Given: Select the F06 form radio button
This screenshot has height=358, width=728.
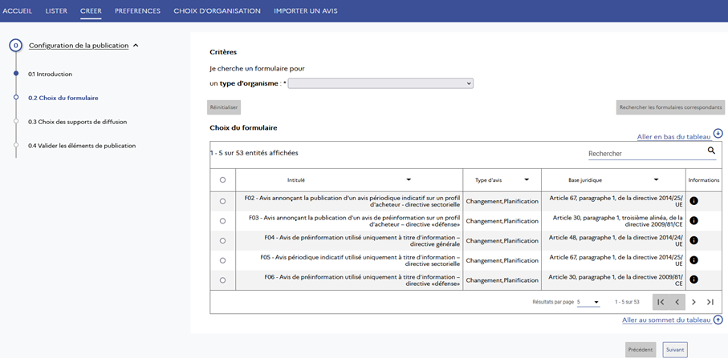Looking at the screenshot, I should pyautogui.click(x=222, y=280).
